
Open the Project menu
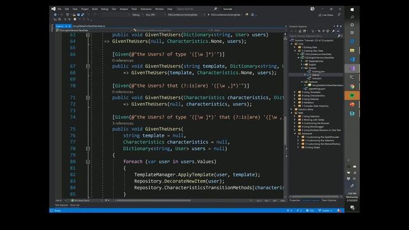coord(85,9)
